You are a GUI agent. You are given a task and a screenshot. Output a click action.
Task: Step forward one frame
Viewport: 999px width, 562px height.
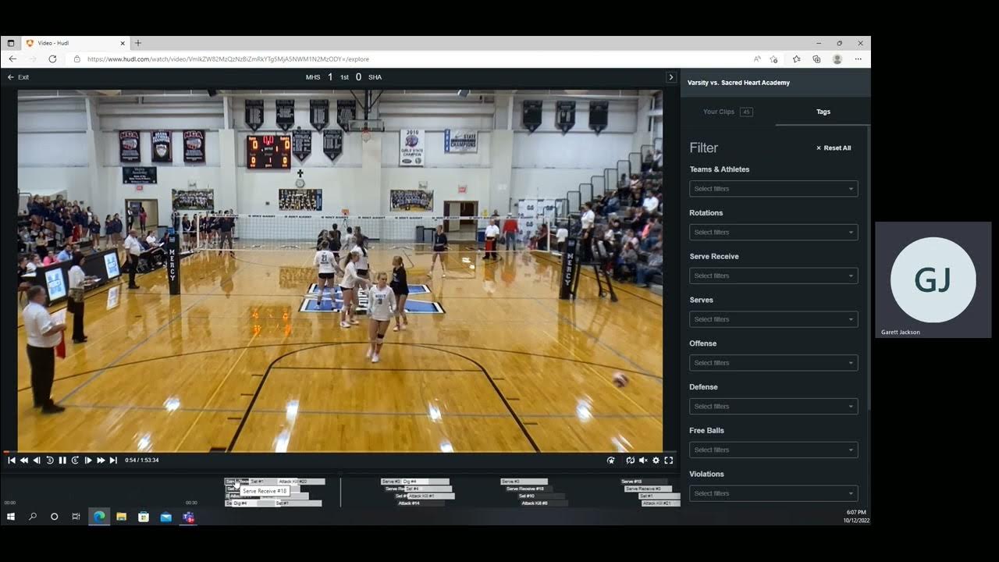click(x=88, y=461)
